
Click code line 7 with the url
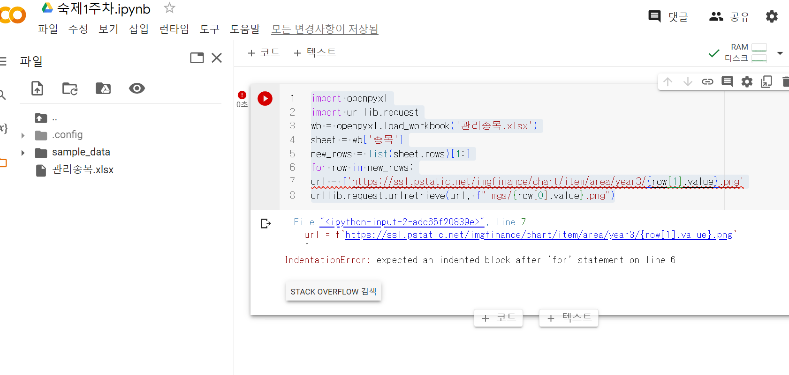[527, 182]
